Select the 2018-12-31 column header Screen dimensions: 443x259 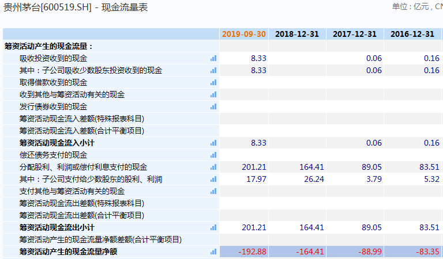297,34
